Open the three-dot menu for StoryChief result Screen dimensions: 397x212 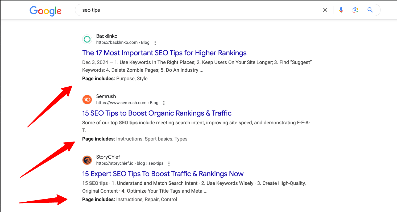(x=169, y=164)
